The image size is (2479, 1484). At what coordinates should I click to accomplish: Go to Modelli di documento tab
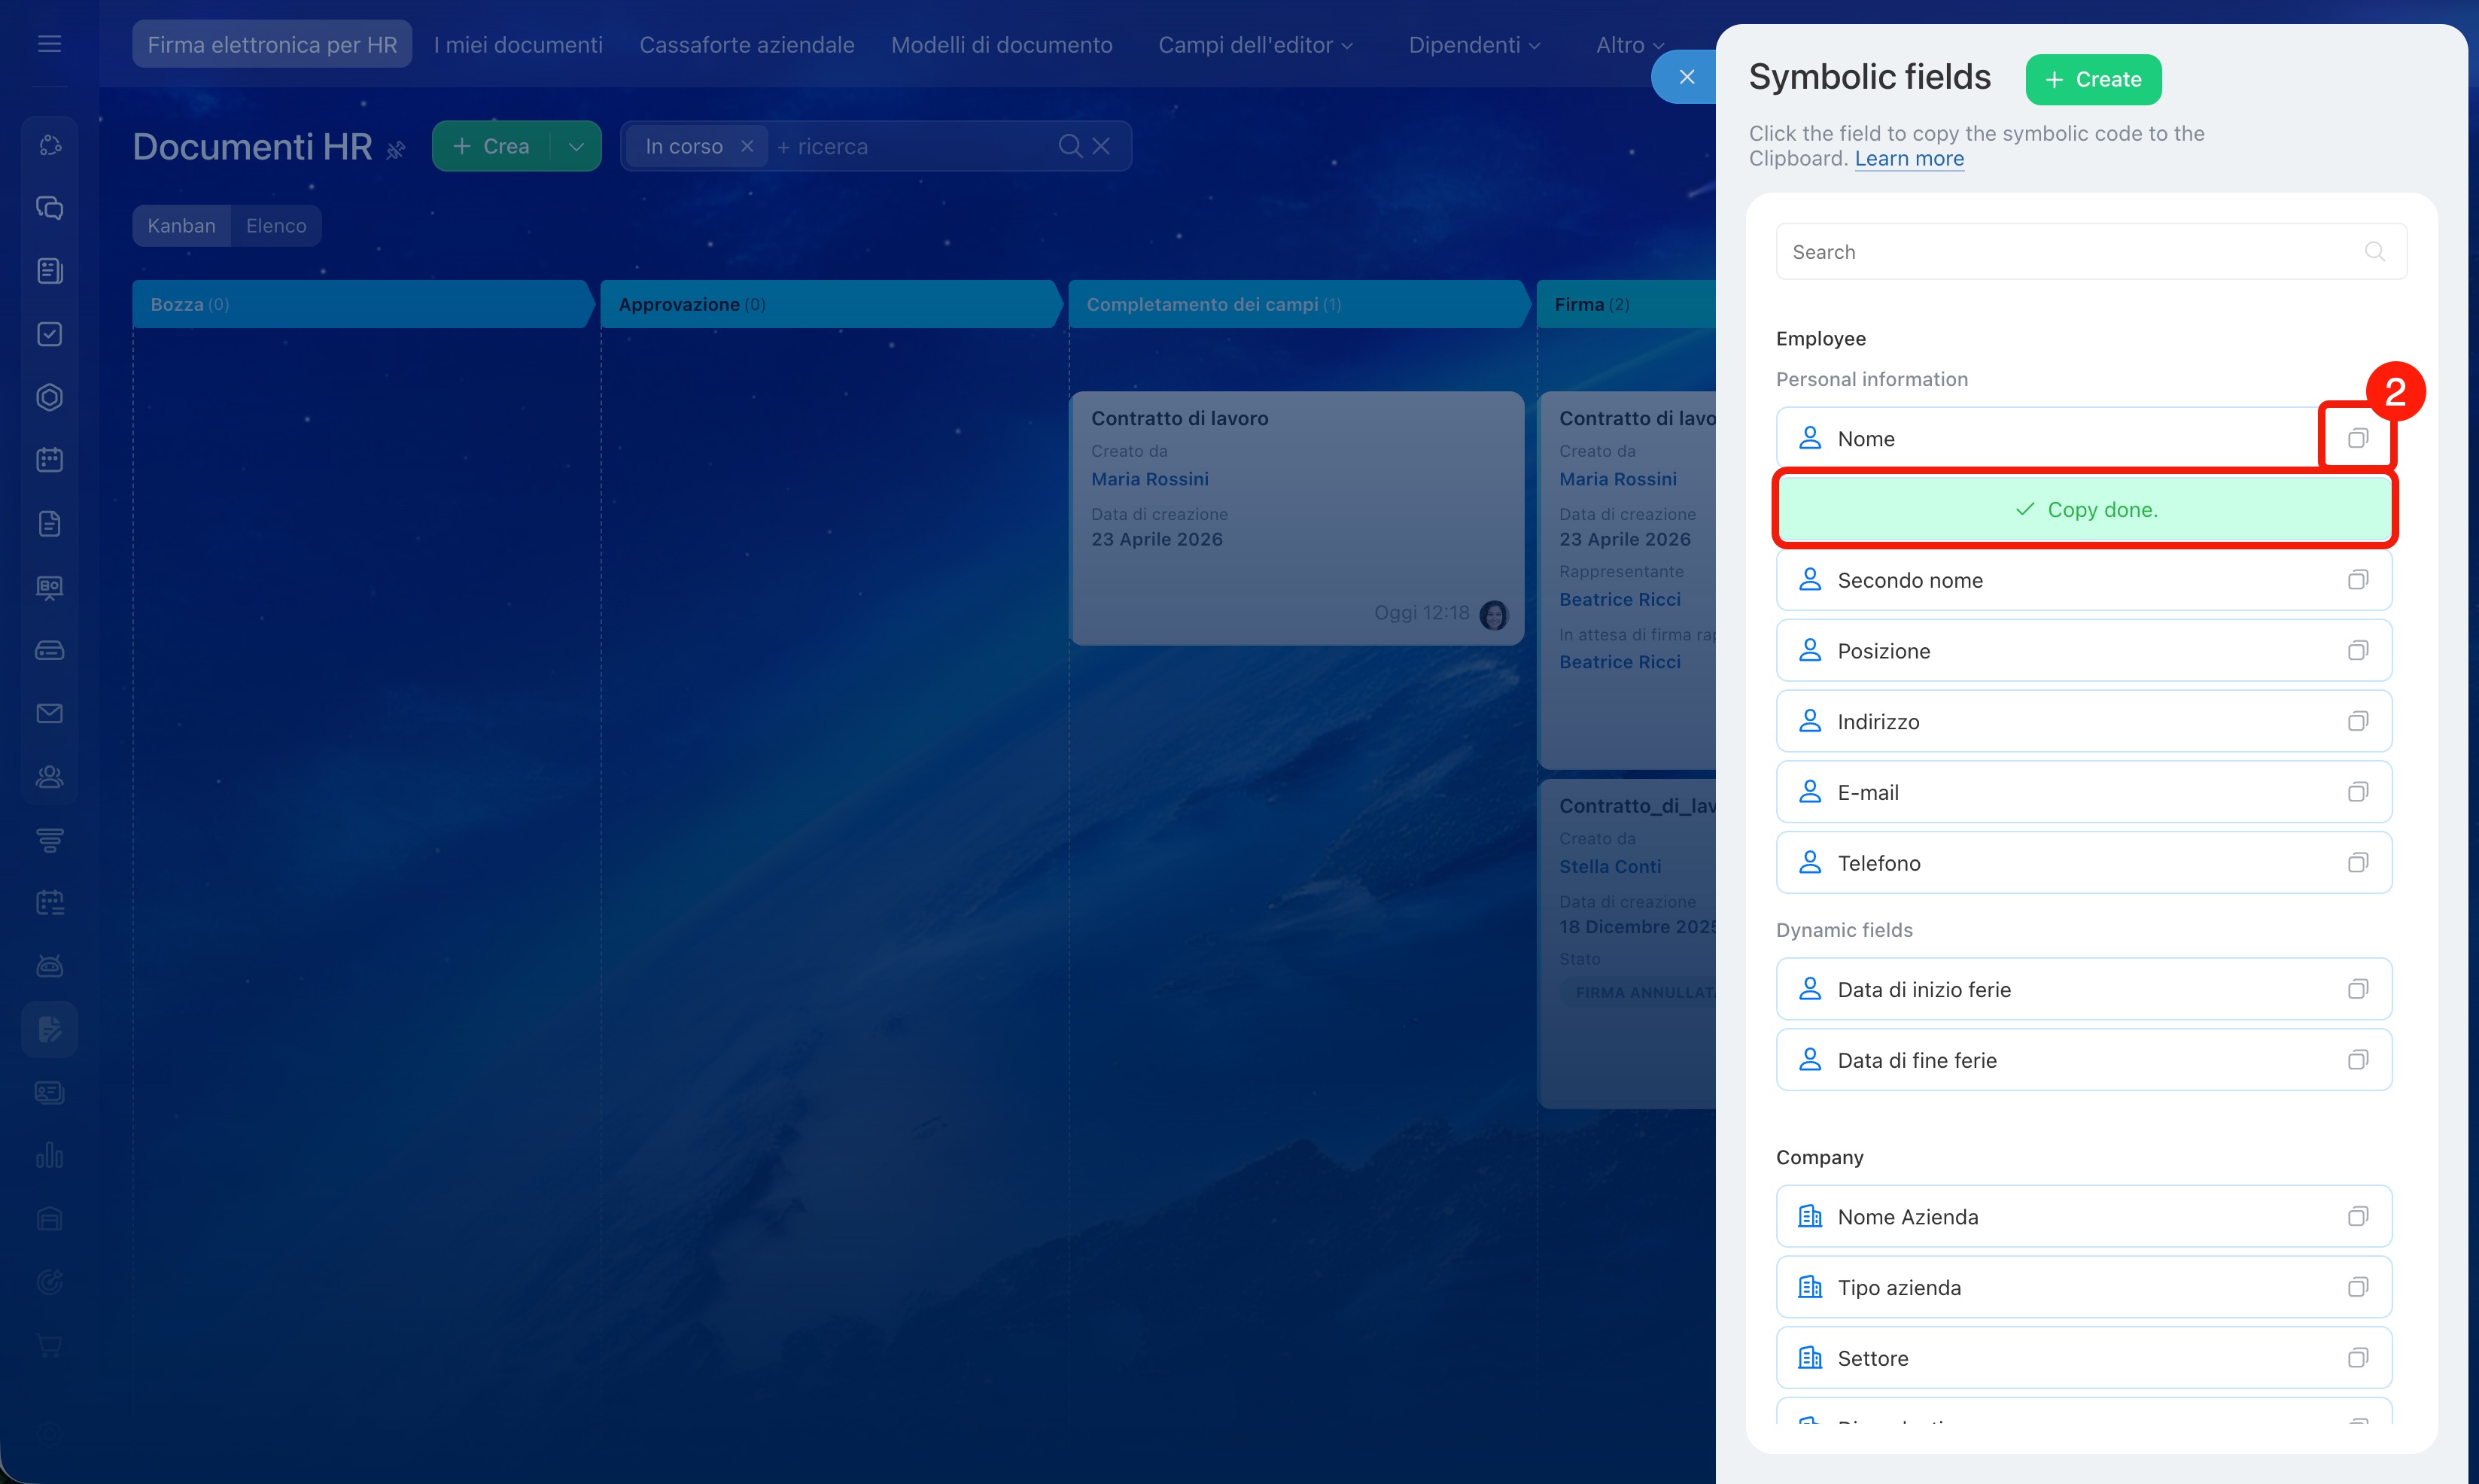(x=1001, y=45)
